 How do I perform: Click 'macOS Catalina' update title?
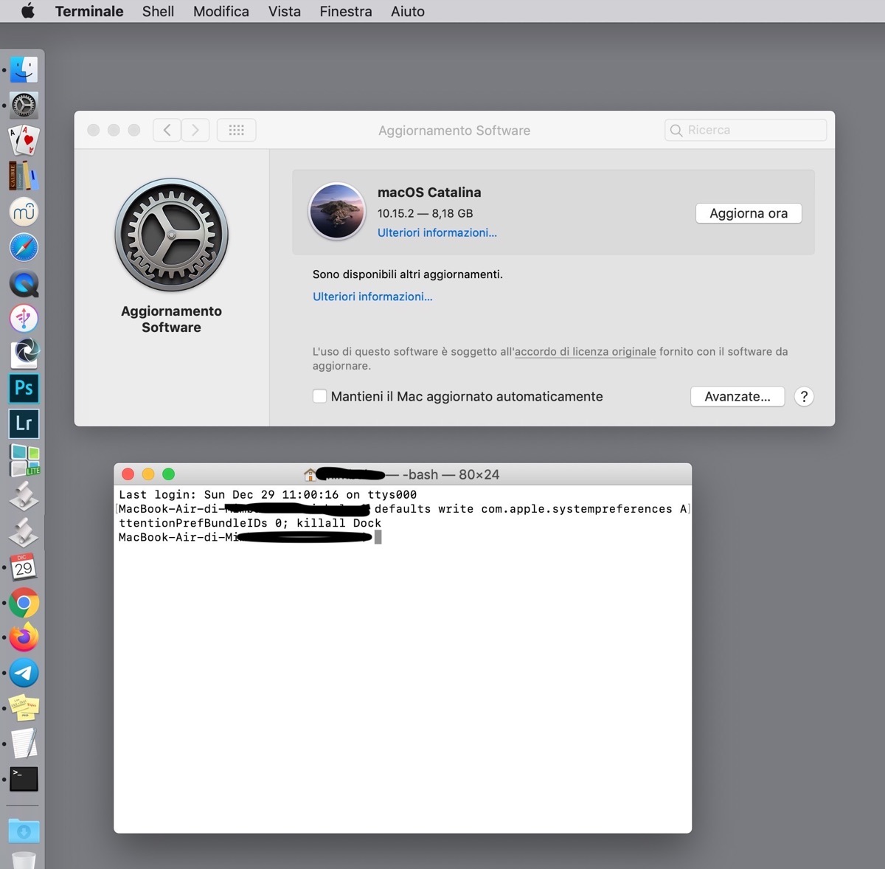[x=429, y=193]
